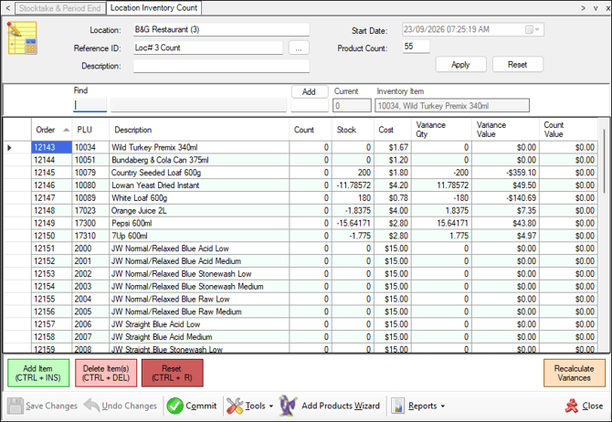Click the stock value -11.78572
The height and width of the screenshot is (422, 612).
353,185
